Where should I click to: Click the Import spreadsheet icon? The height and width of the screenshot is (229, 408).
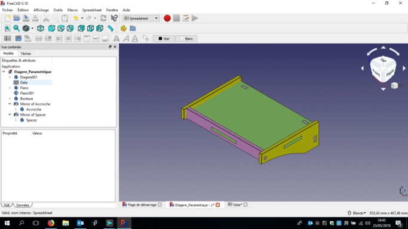coord(18,38)
